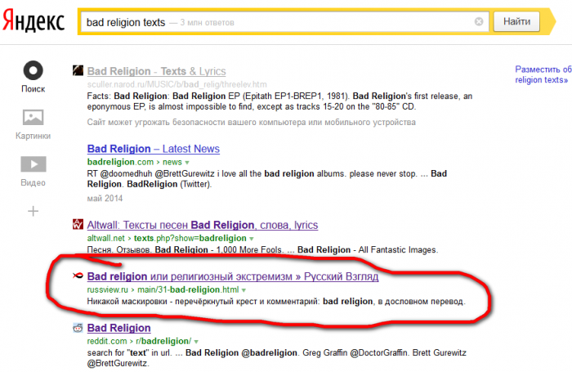
Task: Open "Bad Religion - Texts & Lyrics" result
Action: pos(156,72)
